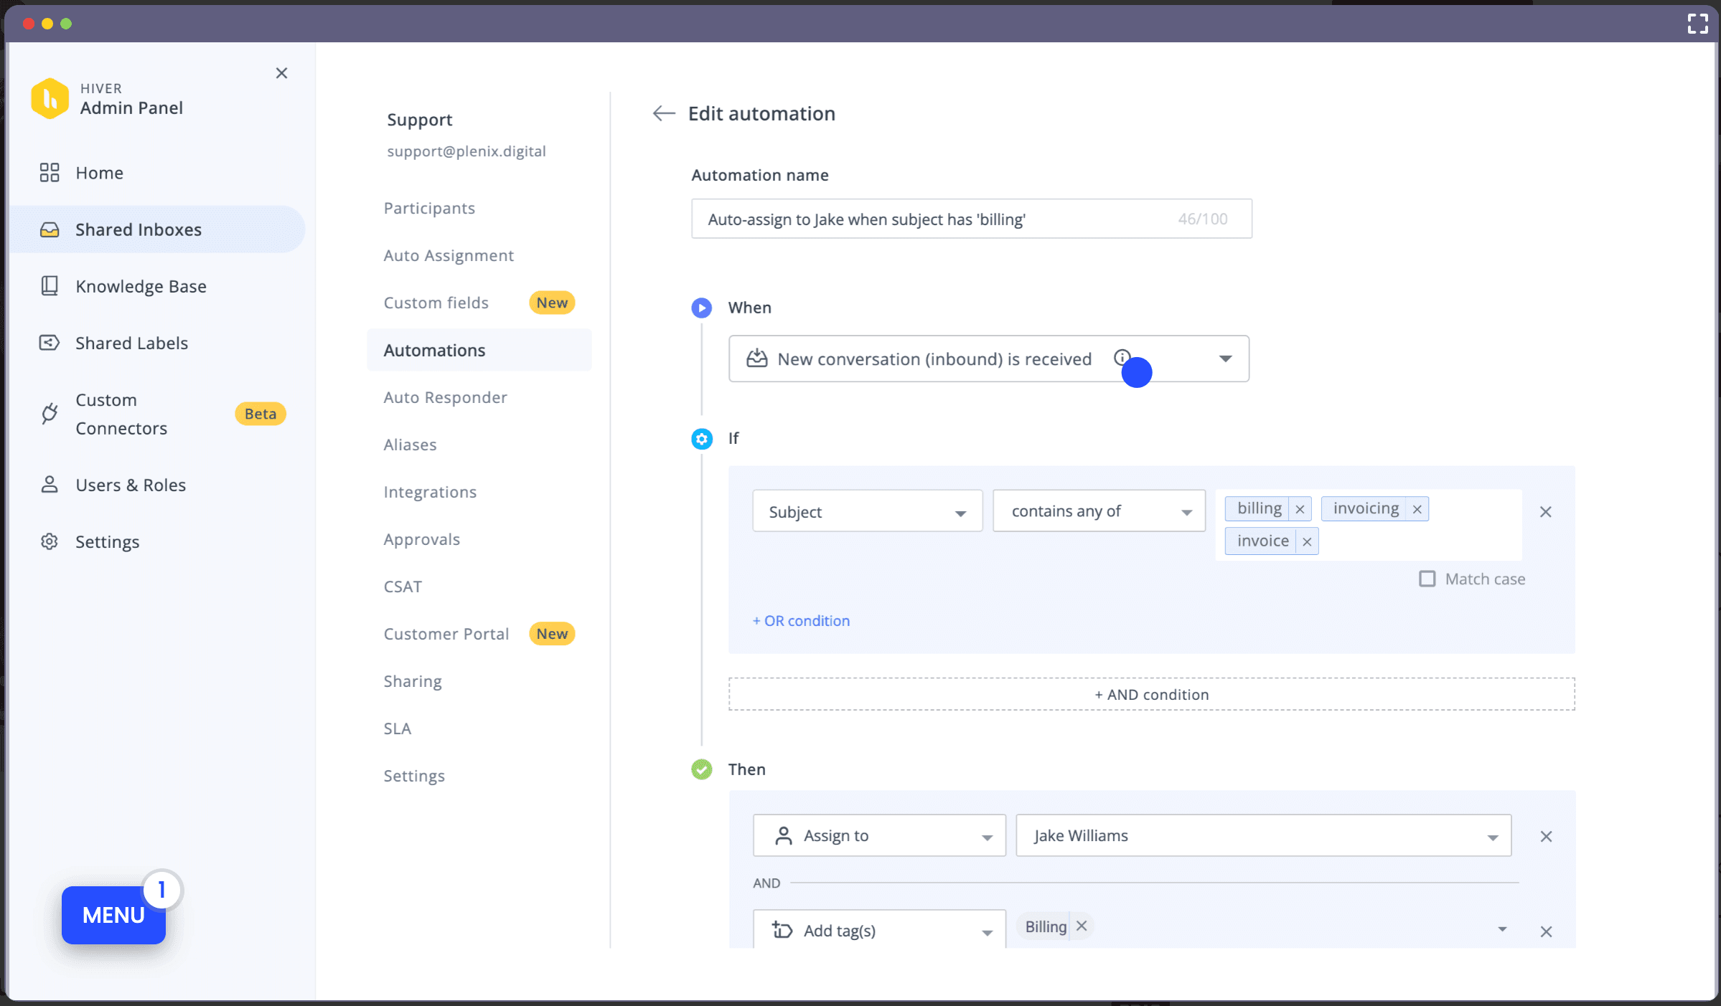Open the Jake Williams assignee dropdown
Image resolution: width=1721 pixels, height=1006 pixels.
(1493, 835)
